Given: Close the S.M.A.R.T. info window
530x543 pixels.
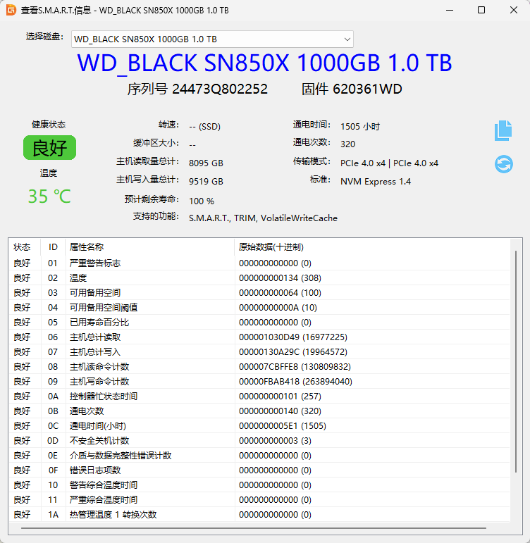Looking at the screenshot, I should (514, 10).
